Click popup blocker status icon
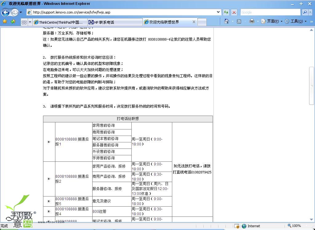This screenshot has height=230, width=315. click(237, 226)
